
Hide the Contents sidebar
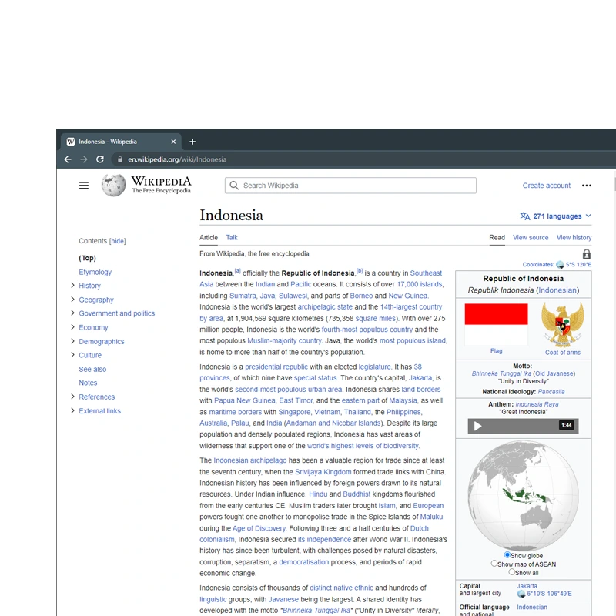point(118,241)
